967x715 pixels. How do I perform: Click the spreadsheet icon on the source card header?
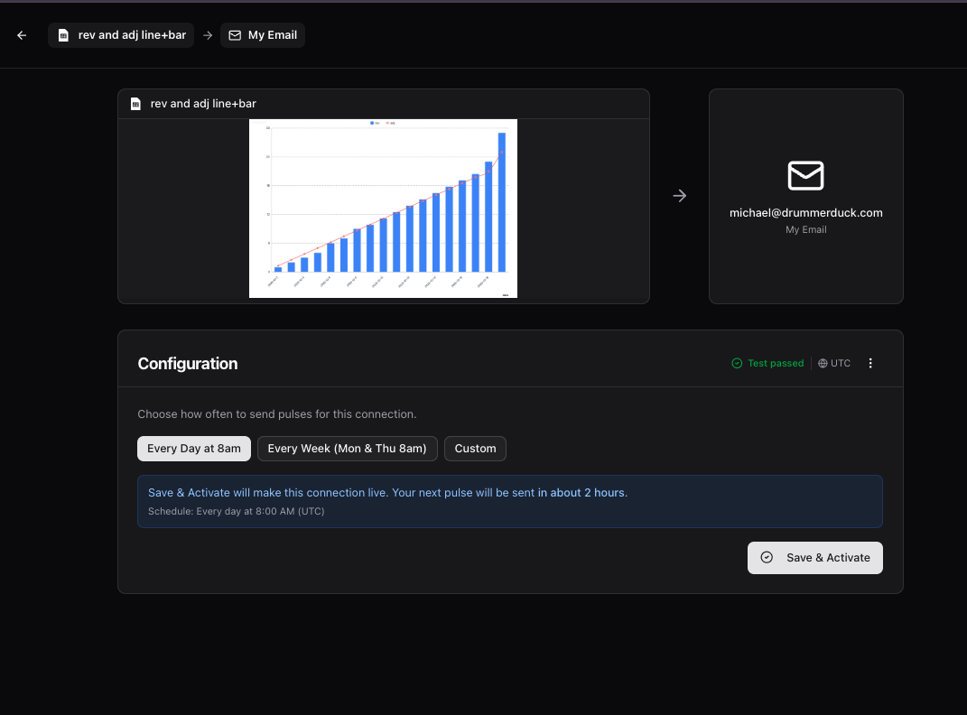click(135, 103)
